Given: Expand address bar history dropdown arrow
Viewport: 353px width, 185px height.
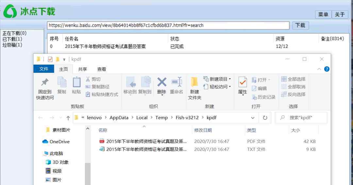Looking at the screenshot, I should coord(253,118).
